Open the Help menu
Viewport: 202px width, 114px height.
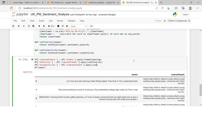click(82, 21)
